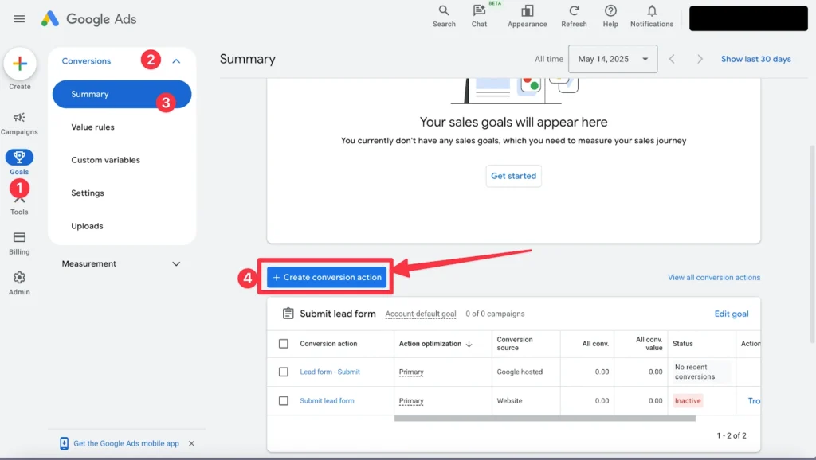This screenshot has width=816, height=460.
Task: Expand the Measurement section
Action: pos(176,263)
